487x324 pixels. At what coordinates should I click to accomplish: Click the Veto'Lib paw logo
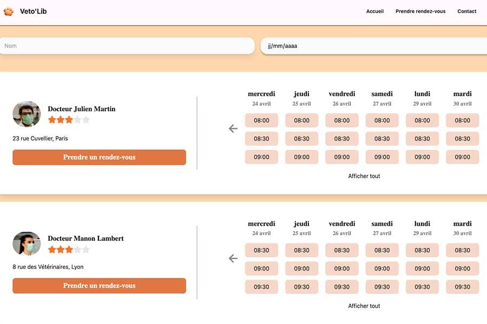tap(9, 11)
